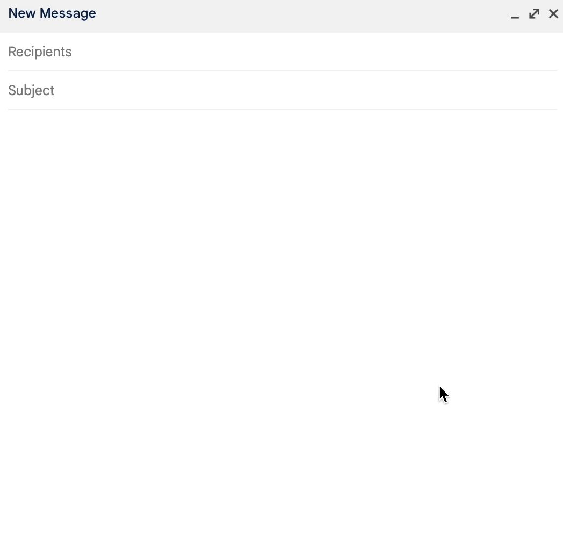Image resolution: width=563 pixels, height=537 pixels.
Task: Click the Recipients field
Action: (x=282, y=52)
